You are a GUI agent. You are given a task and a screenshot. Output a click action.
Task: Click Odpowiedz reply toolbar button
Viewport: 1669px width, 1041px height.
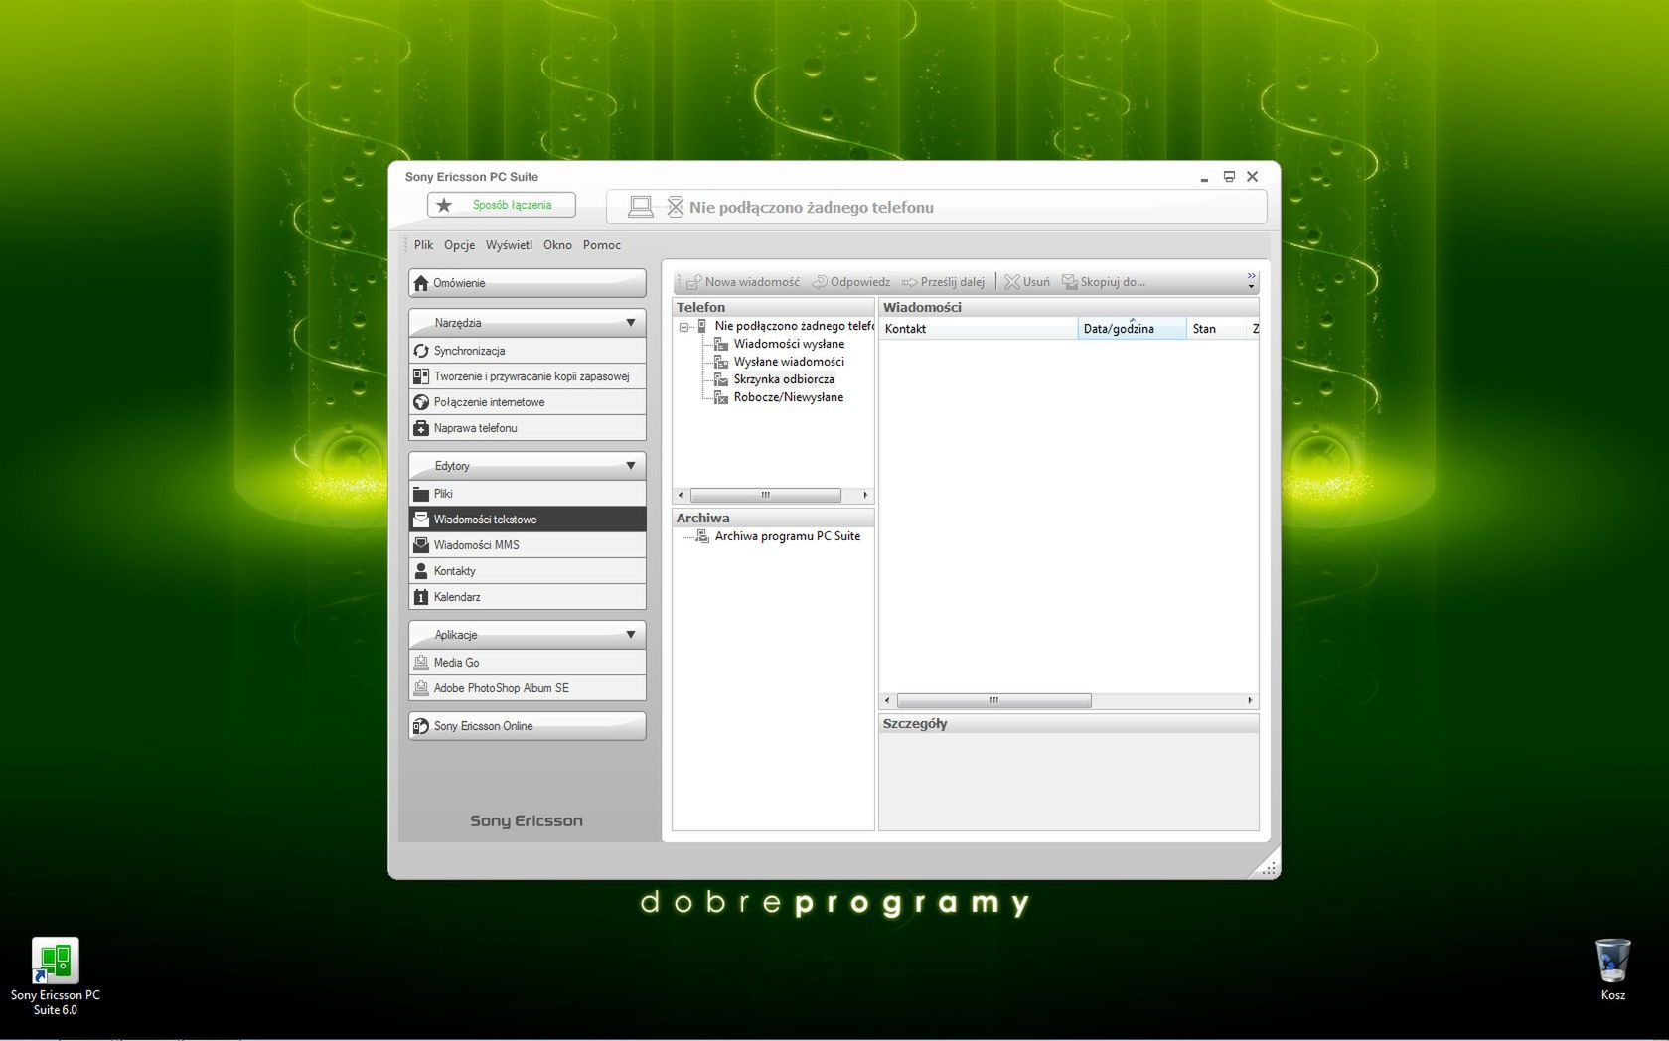click(x=851, y=282)
